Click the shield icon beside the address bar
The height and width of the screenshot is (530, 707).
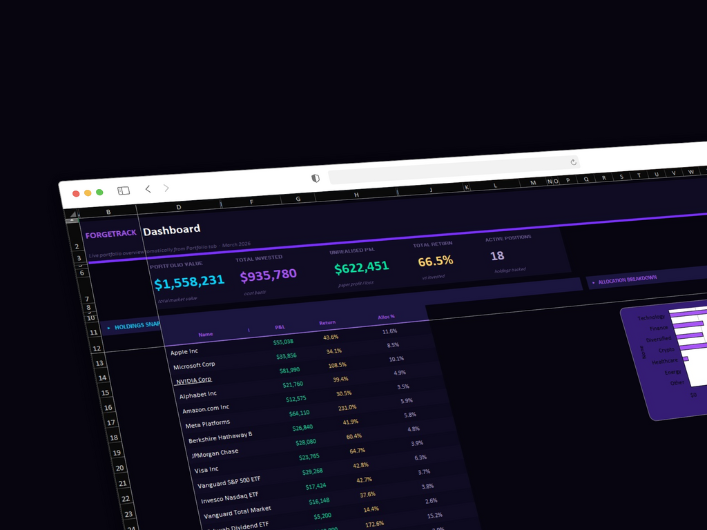[315, 178]
